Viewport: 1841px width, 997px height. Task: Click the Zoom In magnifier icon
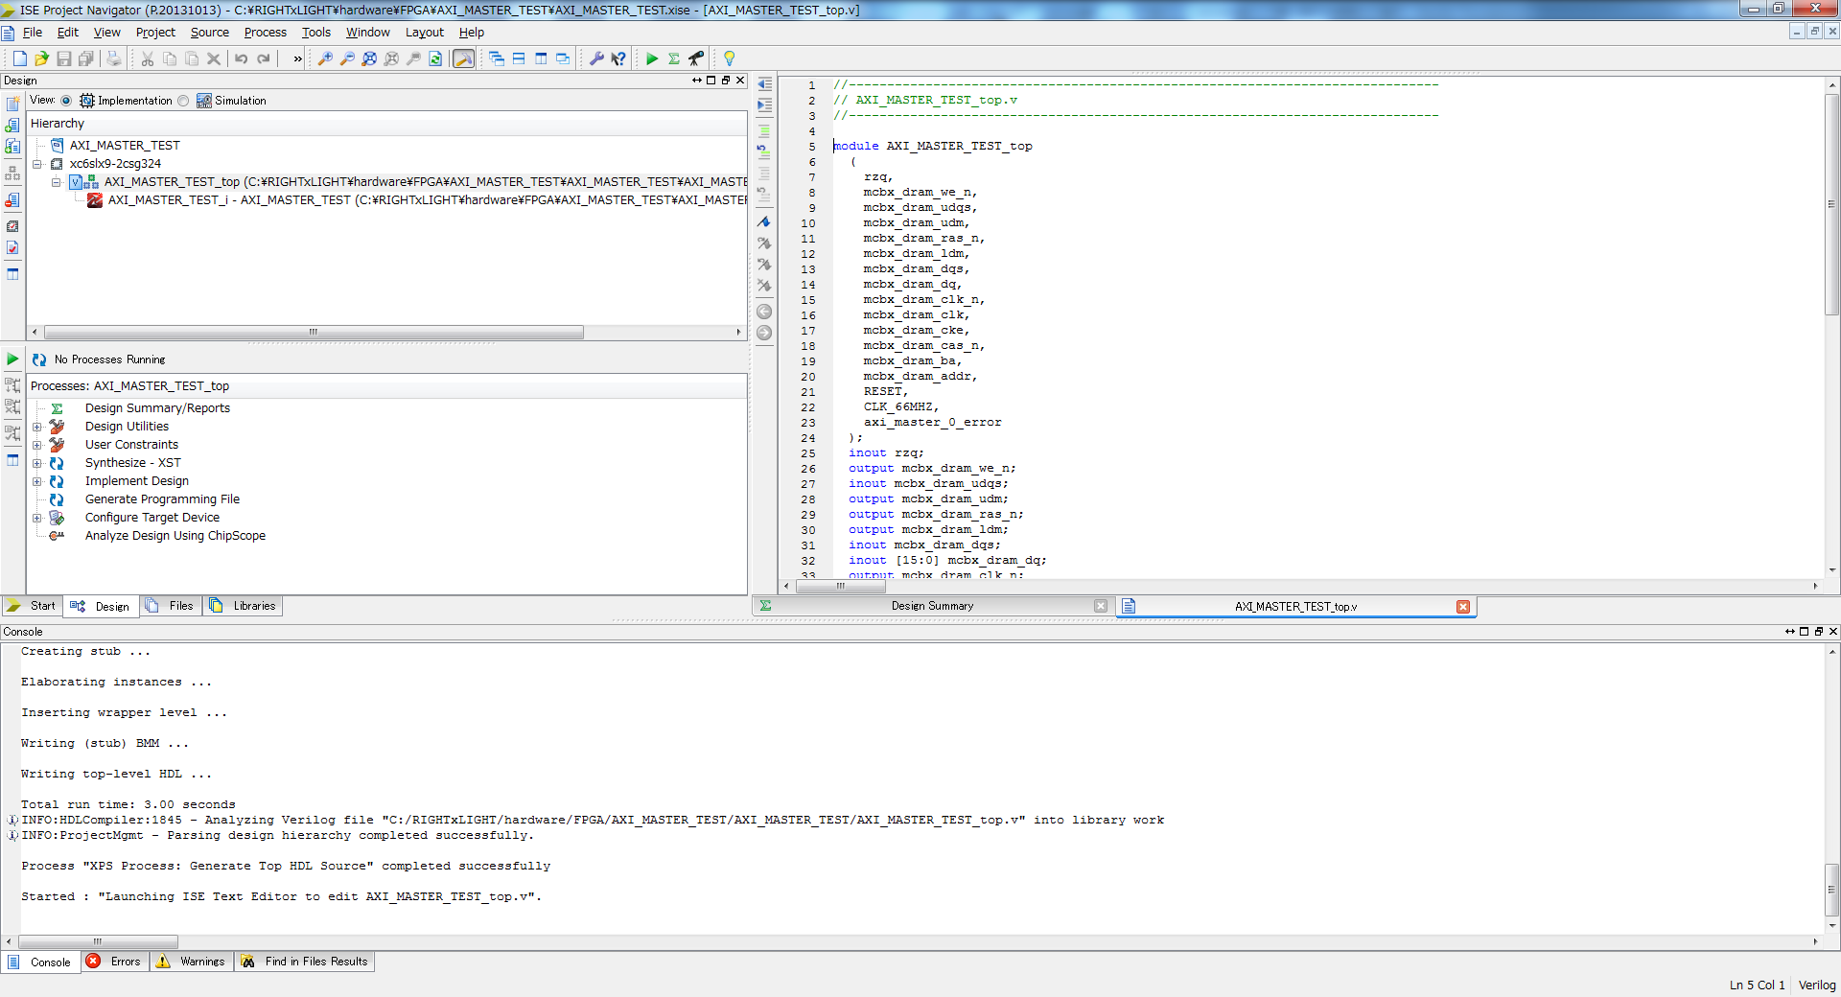(325, 58)
